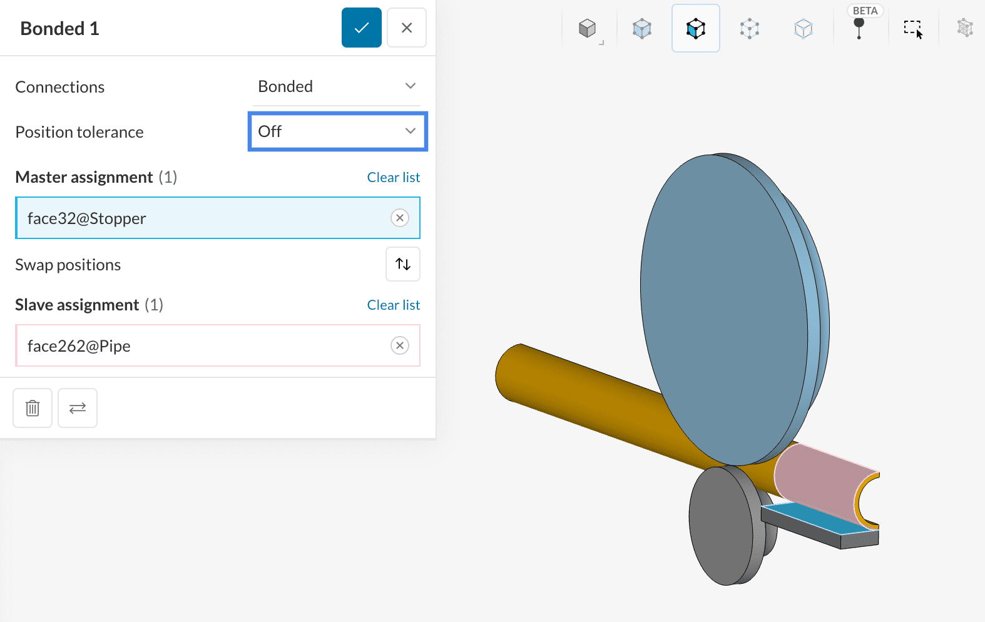
Task: Remove face262@Pipe from slave assignment
Action: (400, 345)
